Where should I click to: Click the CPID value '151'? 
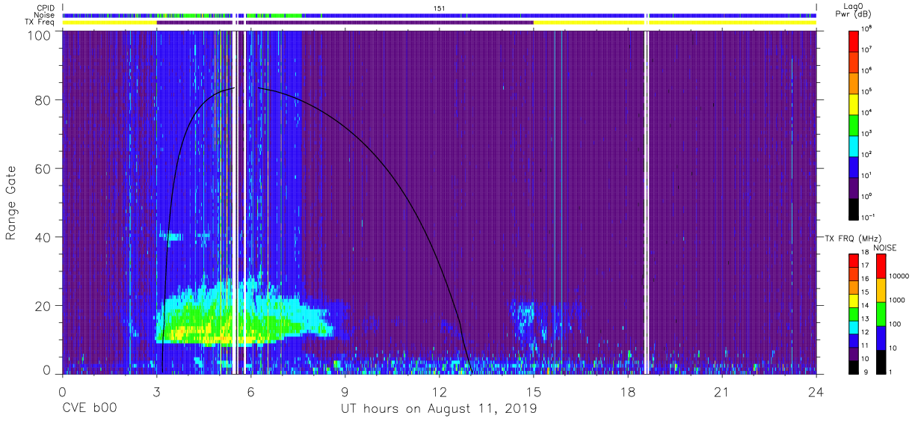[x=439, y=8]
